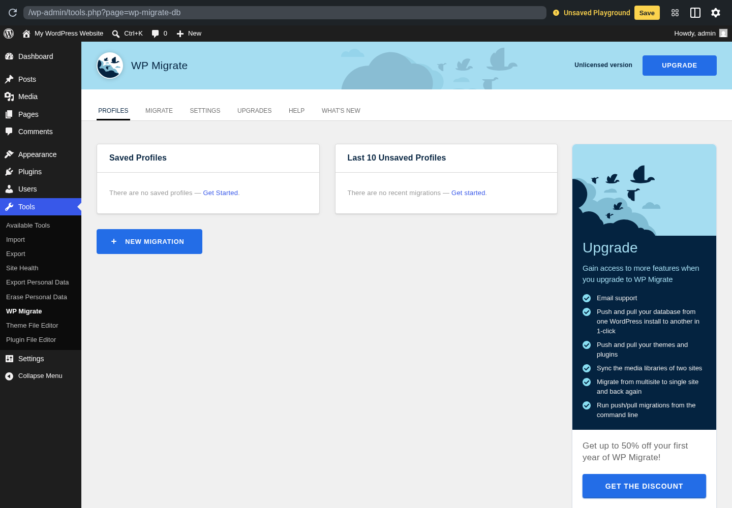Screen dimensions: 732x508
Task: Click the Plugins plug icon
Action: click(x=9, y=172)
